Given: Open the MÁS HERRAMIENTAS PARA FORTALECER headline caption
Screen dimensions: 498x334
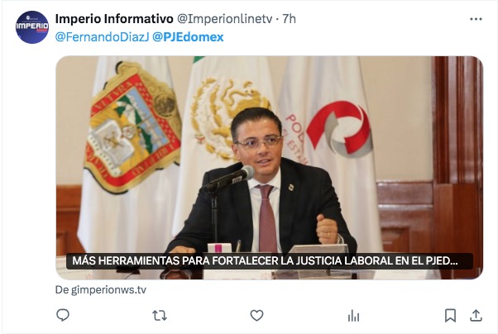Looking at the screenshot, I should tap(265, 261).
